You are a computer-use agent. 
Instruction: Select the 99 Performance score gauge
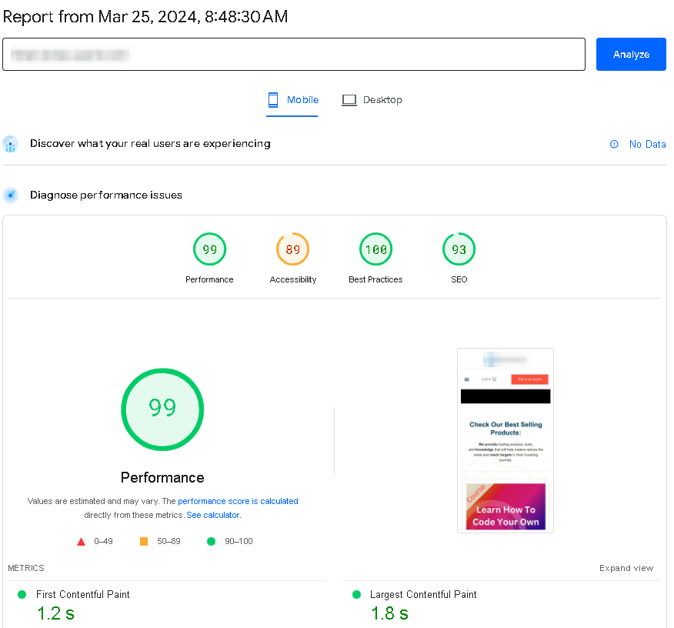pos(209,249)
